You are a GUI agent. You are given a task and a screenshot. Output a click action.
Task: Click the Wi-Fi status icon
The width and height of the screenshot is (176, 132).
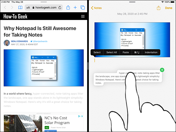162,2
